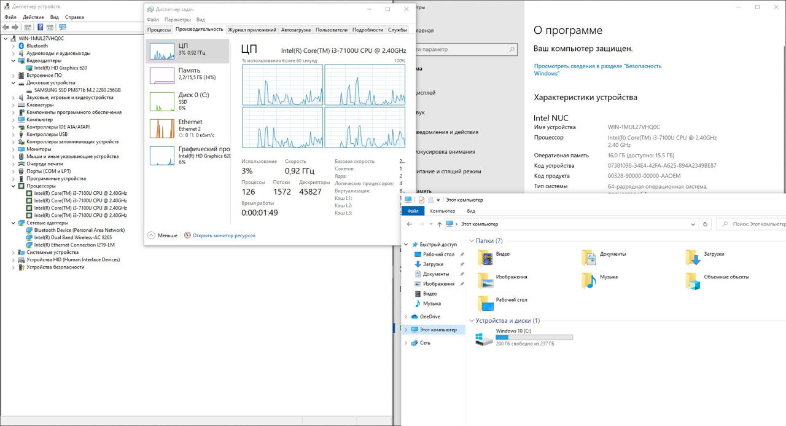Click the Открыть монитор ресурсов link
786x426 pixels.
coord(224,235)
